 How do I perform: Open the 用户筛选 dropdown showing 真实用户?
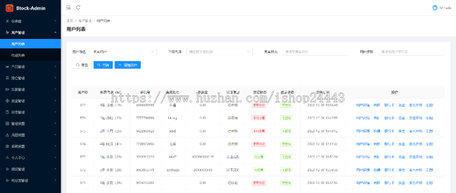click(123, 52)
